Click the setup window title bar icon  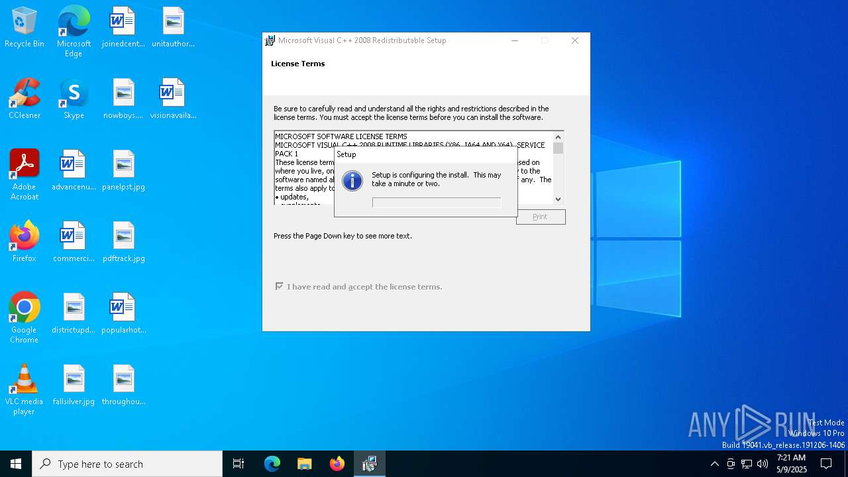click(270, 40)
